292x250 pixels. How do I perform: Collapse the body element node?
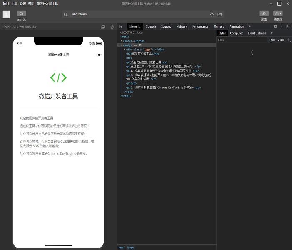(x=121, y=45)
